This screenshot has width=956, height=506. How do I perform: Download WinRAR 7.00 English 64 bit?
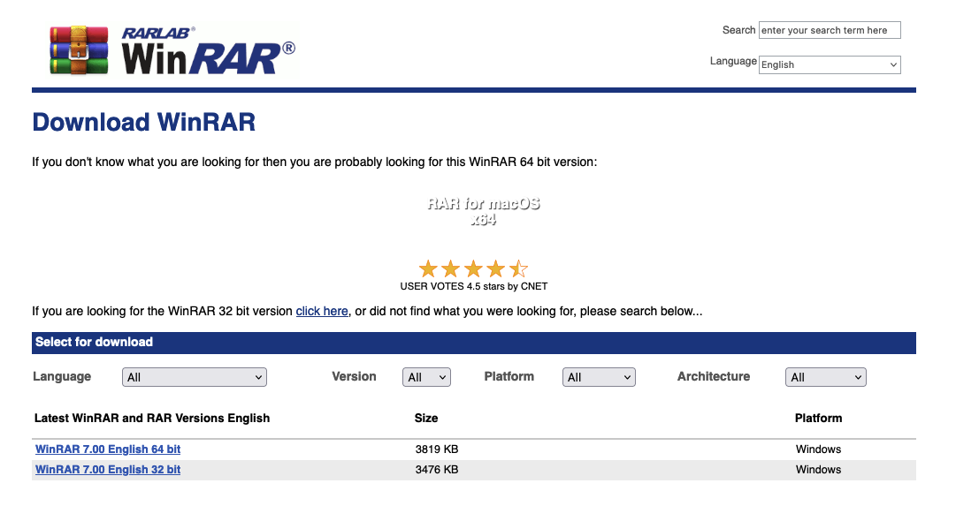point(108,449)
